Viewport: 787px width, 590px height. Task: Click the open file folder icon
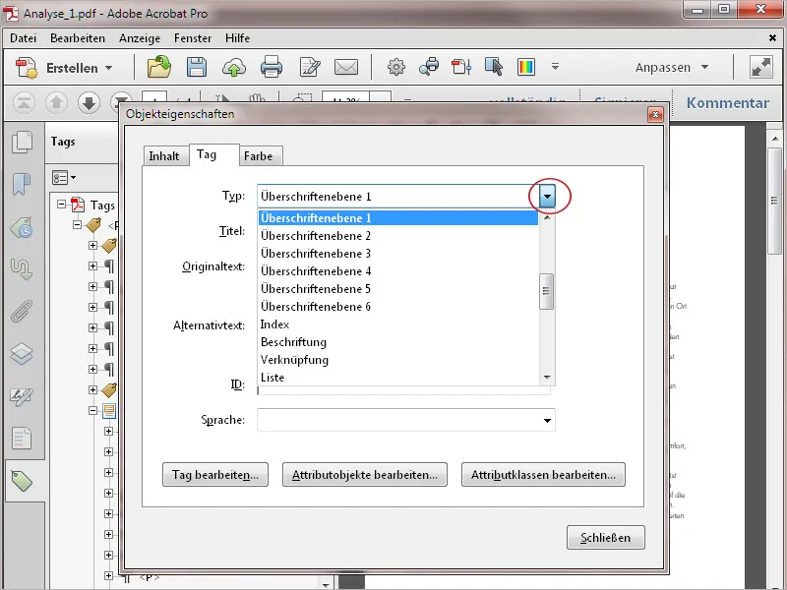tap(159, 67)
